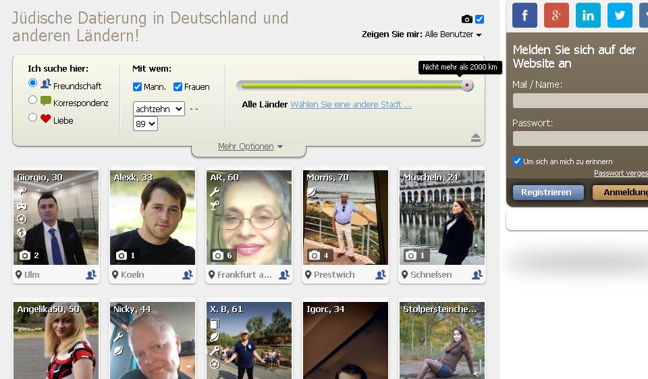Click the distance slider handle
Screen dimensions: 648x379
tap(466, 85)
